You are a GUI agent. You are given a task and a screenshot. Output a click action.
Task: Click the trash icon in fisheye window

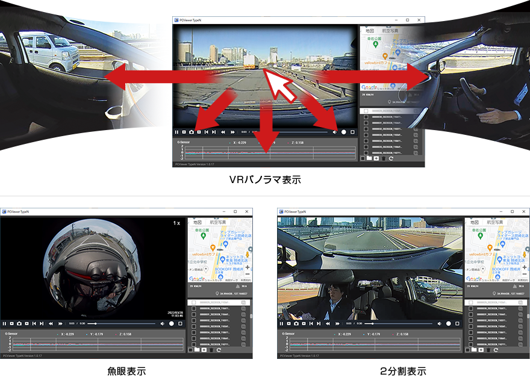coord(211,349)
